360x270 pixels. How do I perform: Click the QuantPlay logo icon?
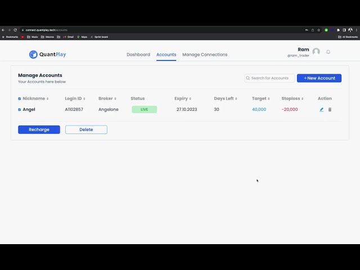33,55
